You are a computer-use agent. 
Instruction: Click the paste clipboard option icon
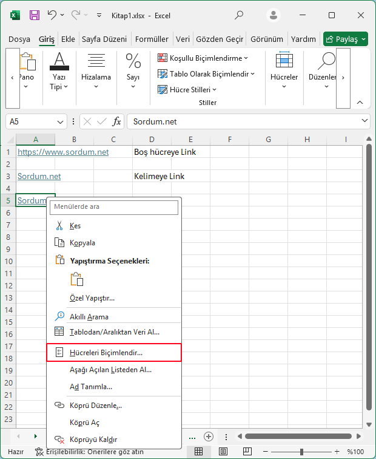click(x=77, y=279)
